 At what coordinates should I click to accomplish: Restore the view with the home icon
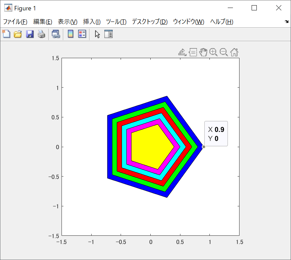pos(234,52)
